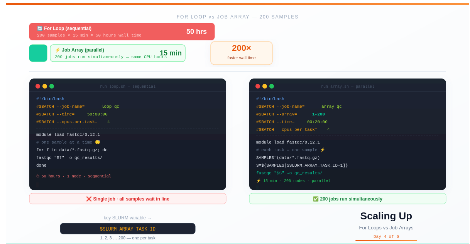Click the red X icon before Single job
The height and width of the screenshot is (244, 470).
coord(89,199)
